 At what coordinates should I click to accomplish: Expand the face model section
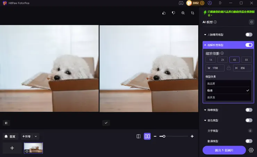coord(205,35)
